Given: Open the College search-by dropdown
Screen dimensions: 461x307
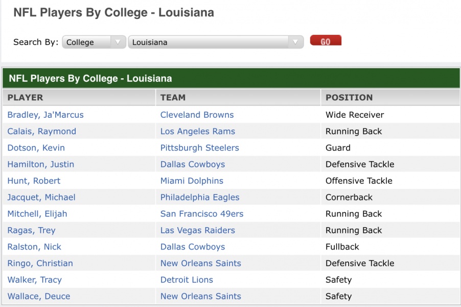Looking at the screenshot, I should 94,42.
